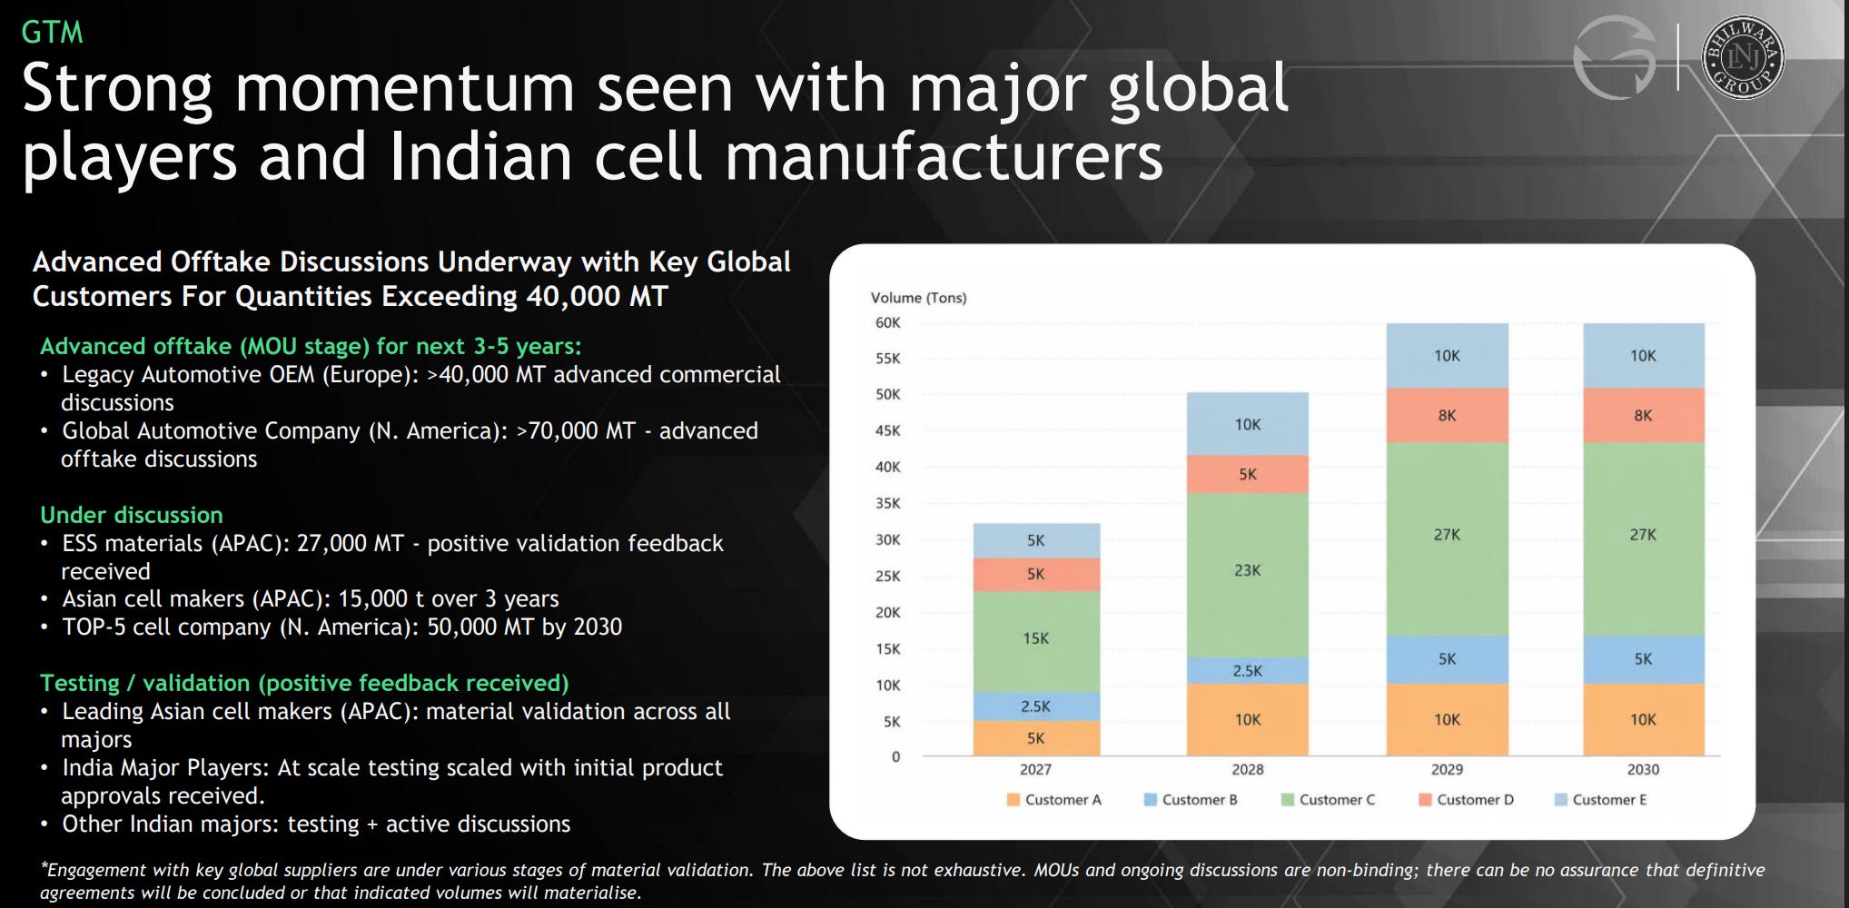Image resolution: width=1849 pixels, height=908 pixels.
Task: Click the "60K" y-axis label
Action: click(x=888, y=322)
